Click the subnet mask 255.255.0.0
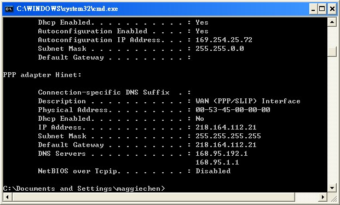 coord(220,49)
